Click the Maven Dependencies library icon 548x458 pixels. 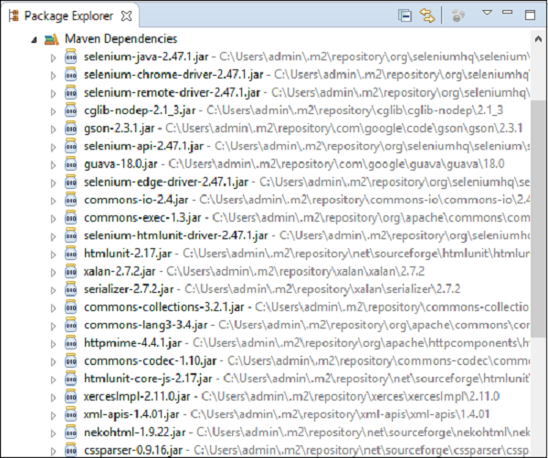point(51,39)
